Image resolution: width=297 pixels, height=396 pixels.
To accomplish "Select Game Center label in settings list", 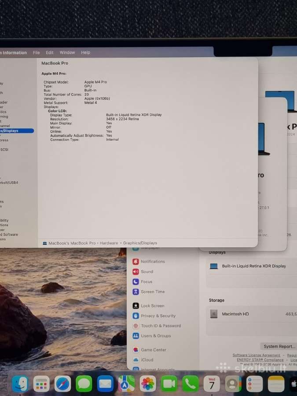I will point(154,350).
